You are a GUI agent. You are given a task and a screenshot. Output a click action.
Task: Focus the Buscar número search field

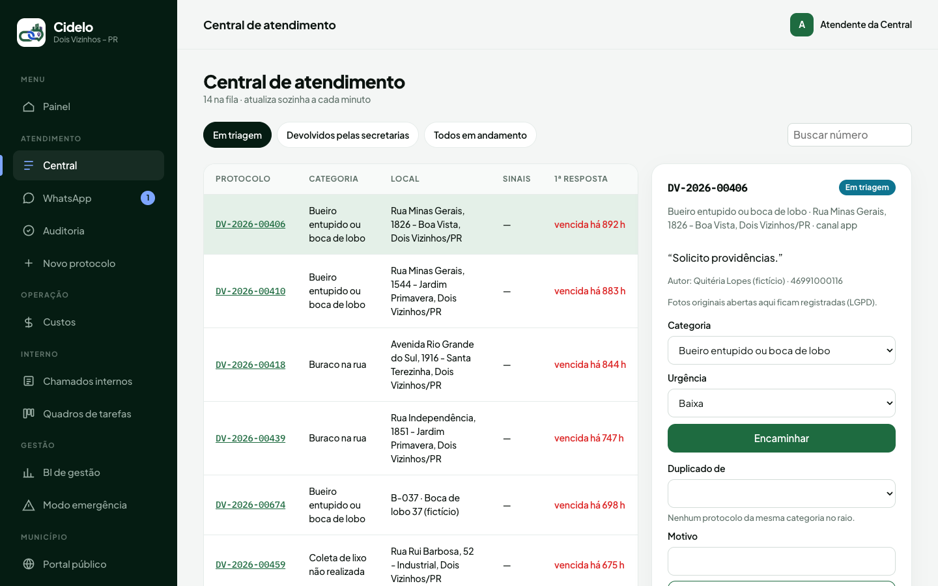pos(849,135)
